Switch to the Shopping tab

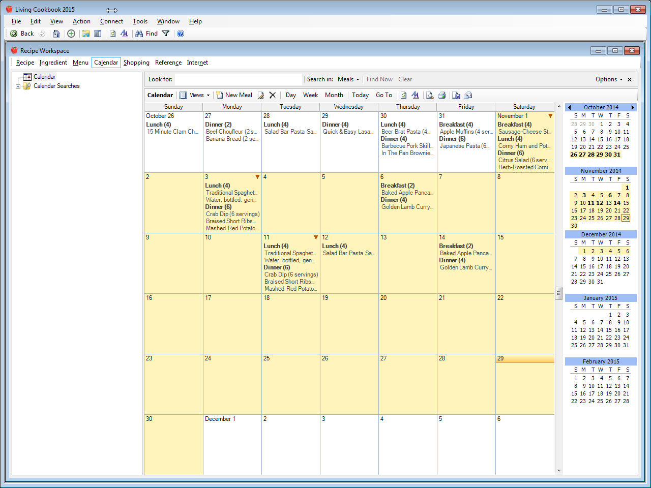tap(136, 63)
